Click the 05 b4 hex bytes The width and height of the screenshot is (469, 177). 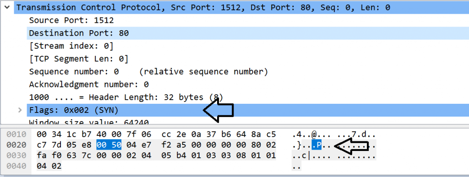click(174, 156)
